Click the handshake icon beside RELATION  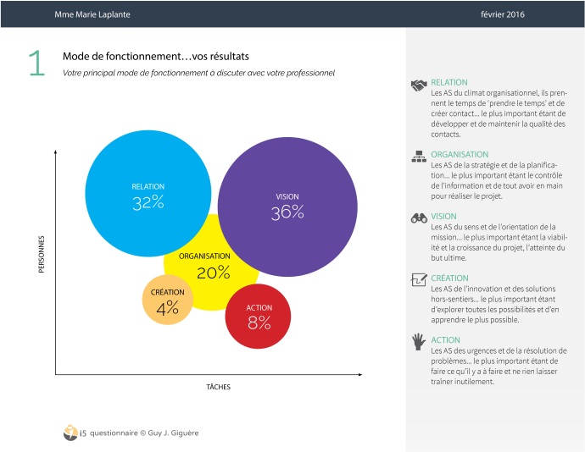[419, 85]
